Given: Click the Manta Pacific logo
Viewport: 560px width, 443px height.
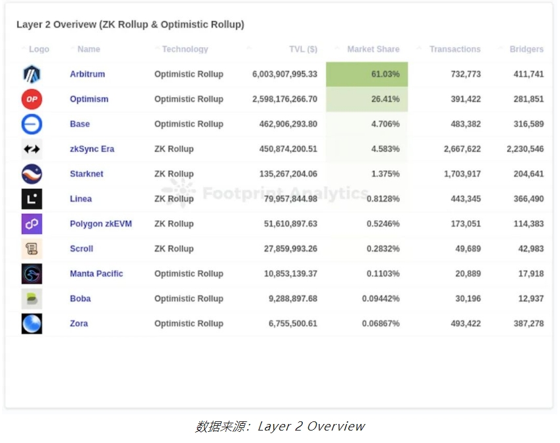Looking at the screenshot, I should point(31,274).
